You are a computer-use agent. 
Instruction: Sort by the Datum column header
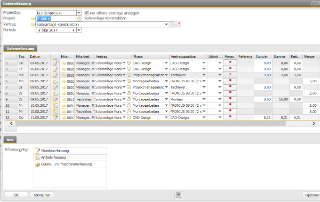(39, 57)
